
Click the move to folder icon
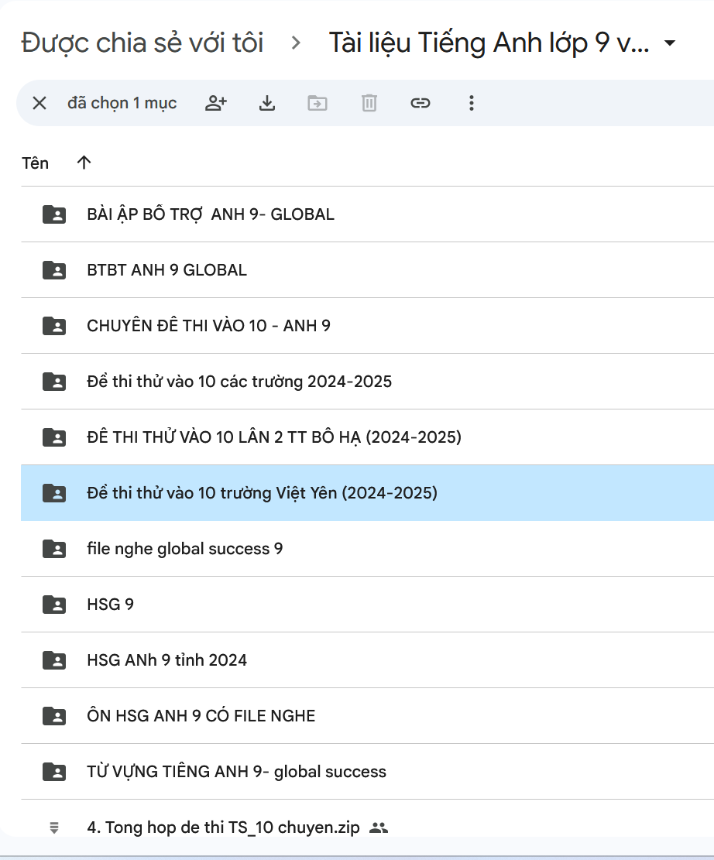(x=318, y=103)
